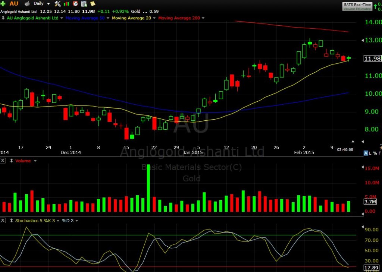Click the 14.00 price scale label

(373, 22)
